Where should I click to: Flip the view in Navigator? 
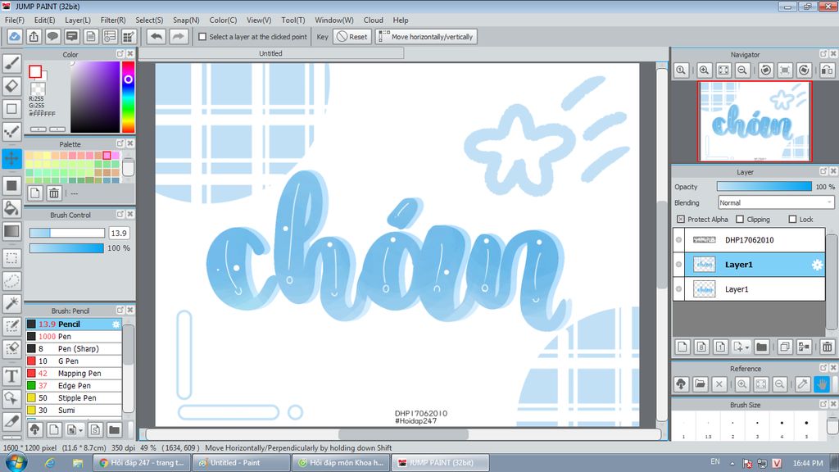click(x=827, y=70)
